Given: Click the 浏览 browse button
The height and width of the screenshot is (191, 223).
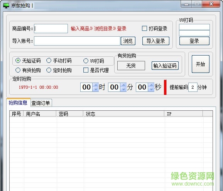Looking at the screenshot, I should (x=128, y=41).
